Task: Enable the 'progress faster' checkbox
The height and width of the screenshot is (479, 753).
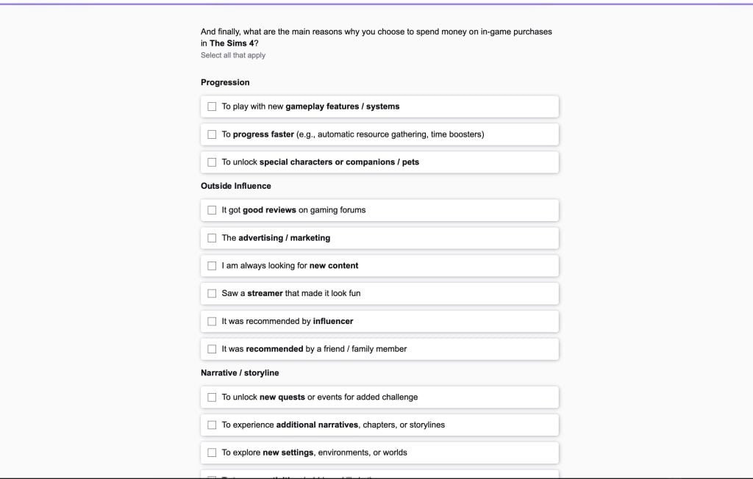Action: [212, 134]
